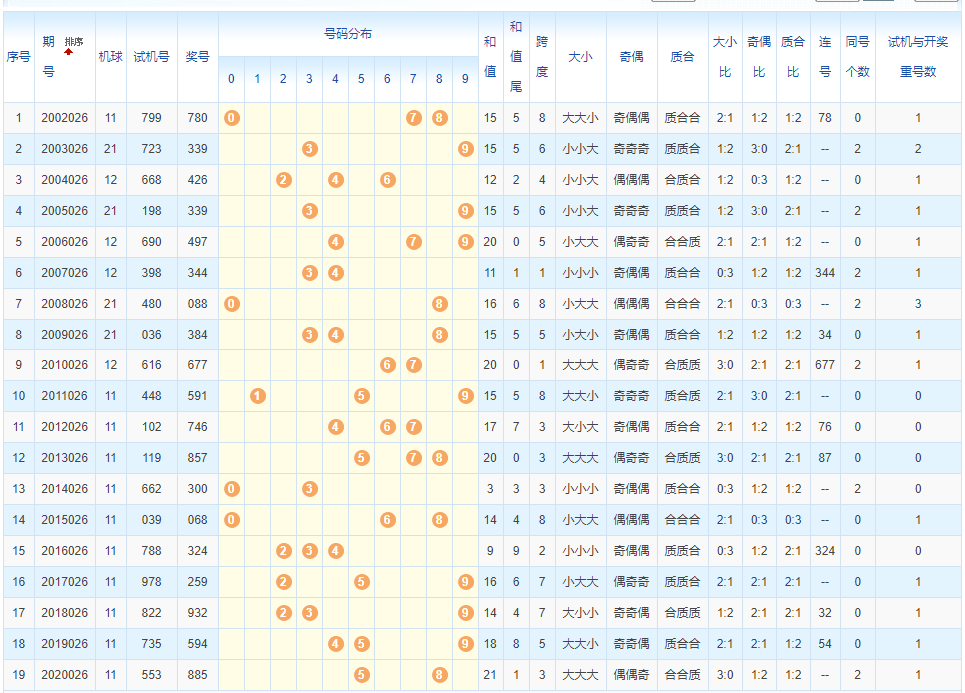Image resolution: width=965 pixels, height=693 pixels.
Task: Click the 和值 column header
Action: (490, 57)
